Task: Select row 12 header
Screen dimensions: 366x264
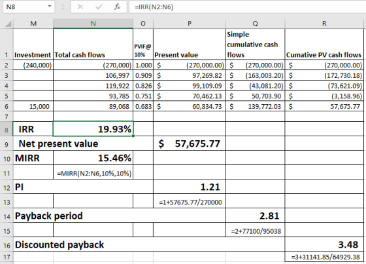Action: (x=7, y=187)
